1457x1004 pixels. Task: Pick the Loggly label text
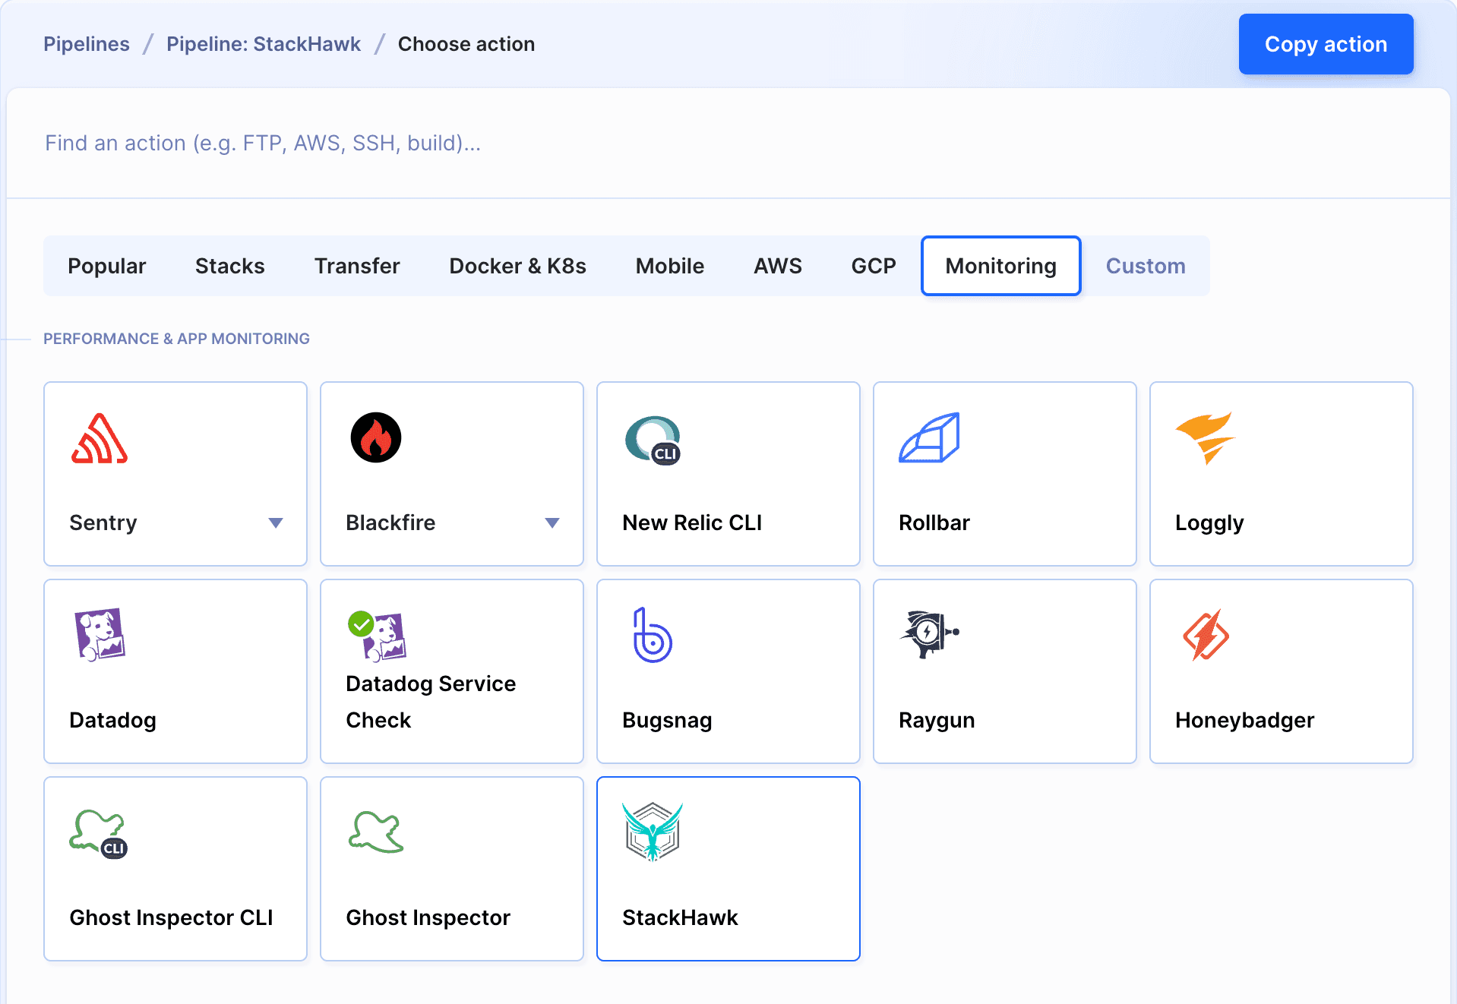[x=1209, y=523]
